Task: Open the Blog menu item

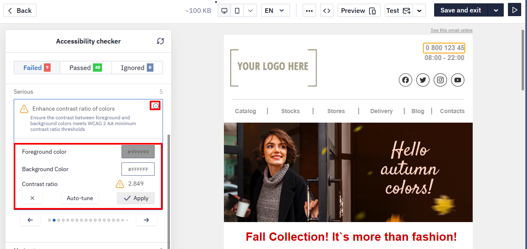Action: pyautogui.click(x=418, y=111)
